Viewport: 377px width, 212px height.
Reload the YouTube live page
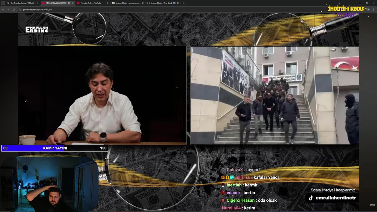[14, 9]
